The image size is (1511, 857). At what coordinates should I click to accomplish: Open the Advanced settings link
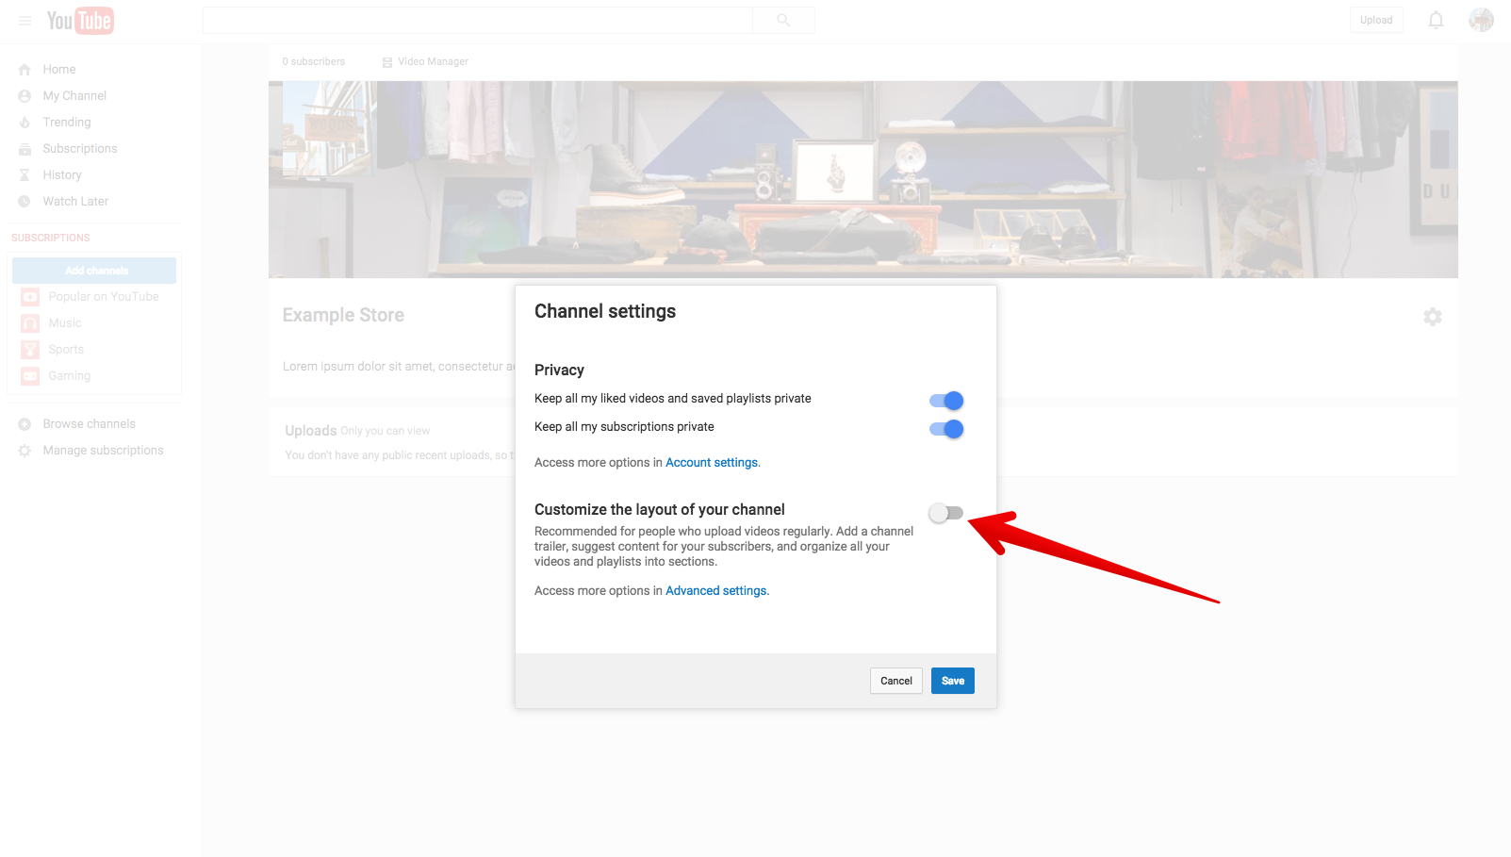tap(715, 591)
